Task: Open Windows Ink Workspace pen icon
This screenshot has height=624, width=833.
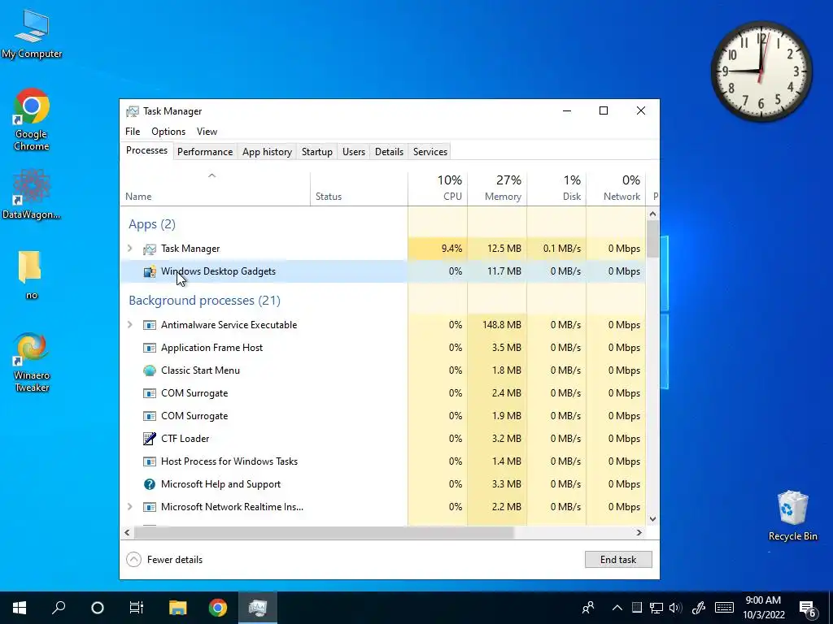Action: click(699, 608)
